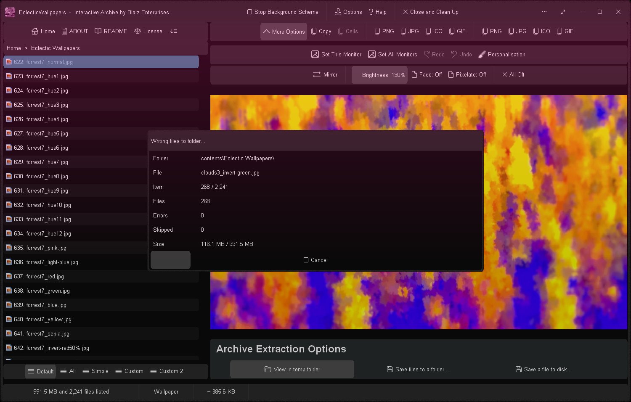The image size is (631, 402).
Task: Open Personalisation settings
Action: (x=502, y=55)
